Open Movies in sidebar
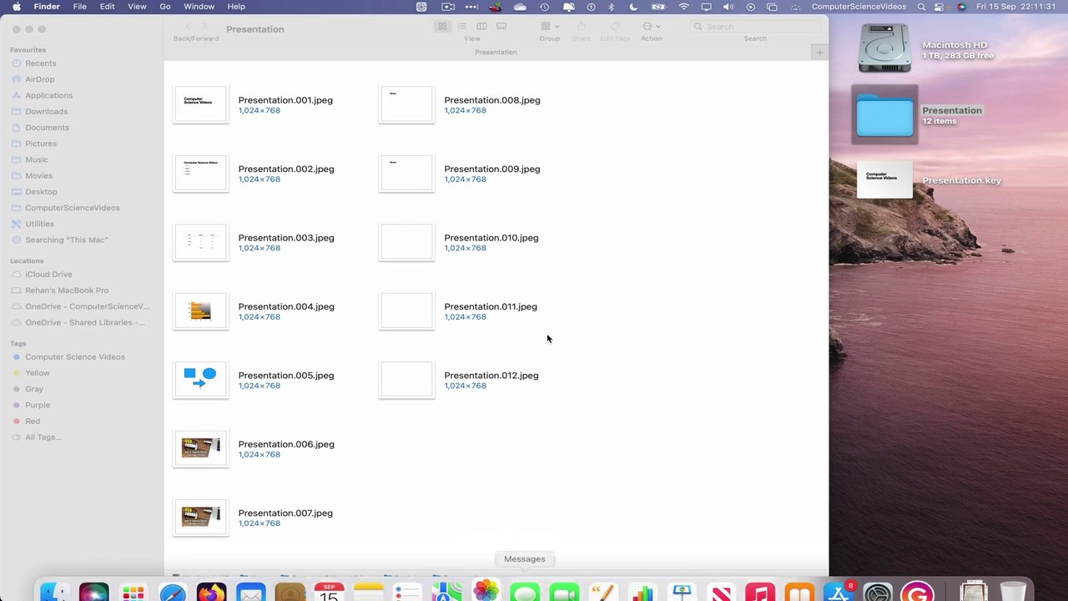 (38, 175)
